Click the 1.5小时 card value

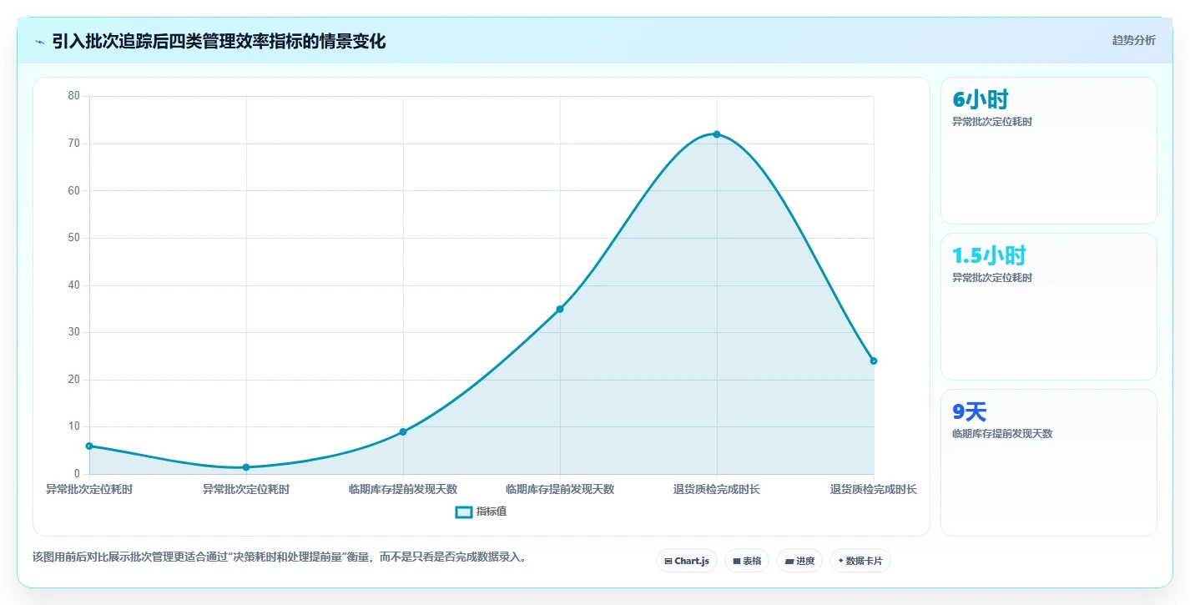pyautogui.click(x=989, y=255)
